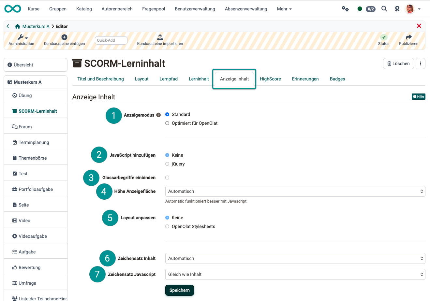Check the Glossarbegriffe einbinden checkbox
Screen dimensions: 430x301
point(167,178)
